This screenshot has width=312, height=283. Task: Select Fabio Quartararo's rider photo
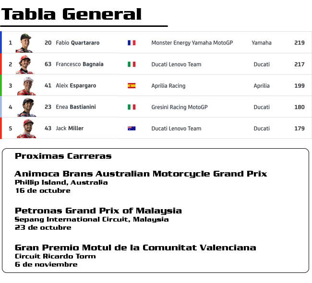tap(24, 43)
